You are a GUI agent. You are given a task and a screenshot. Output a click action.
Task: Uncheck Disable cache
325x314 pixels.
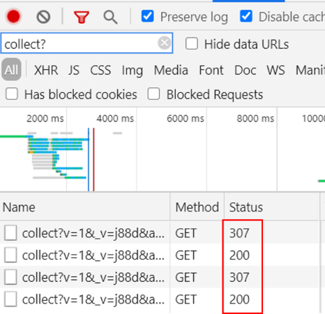tap(246, 16)
